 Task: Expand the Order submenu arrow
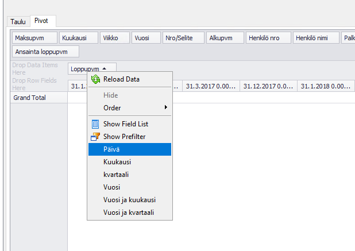pos(166,107)
